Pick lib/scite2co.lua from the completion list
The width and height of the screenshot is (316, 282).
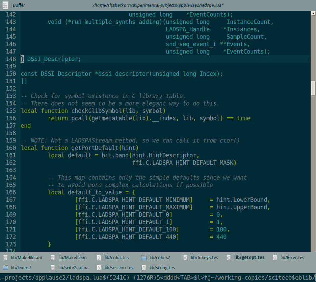[x=73, y=268]
